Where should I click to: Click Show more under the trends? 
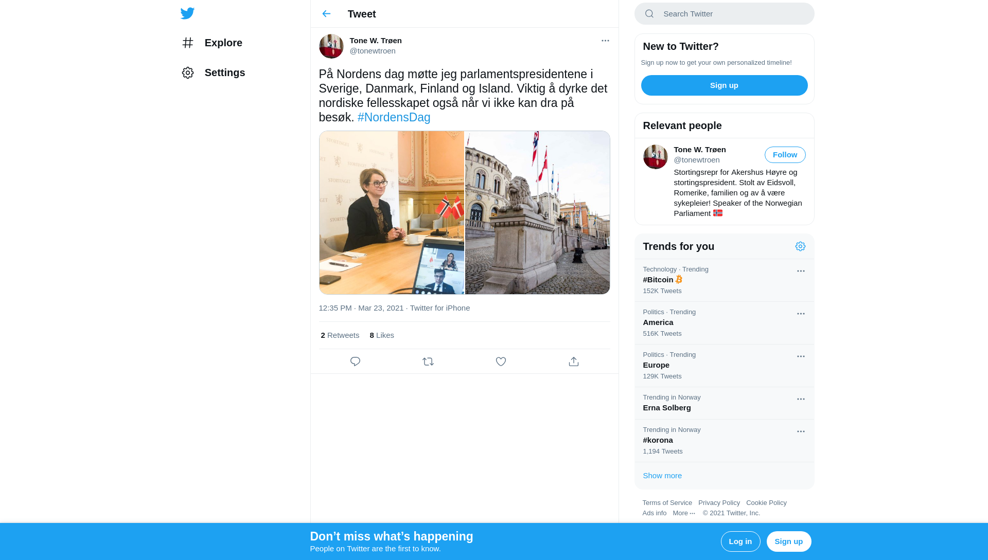click(x=662, y=476)
